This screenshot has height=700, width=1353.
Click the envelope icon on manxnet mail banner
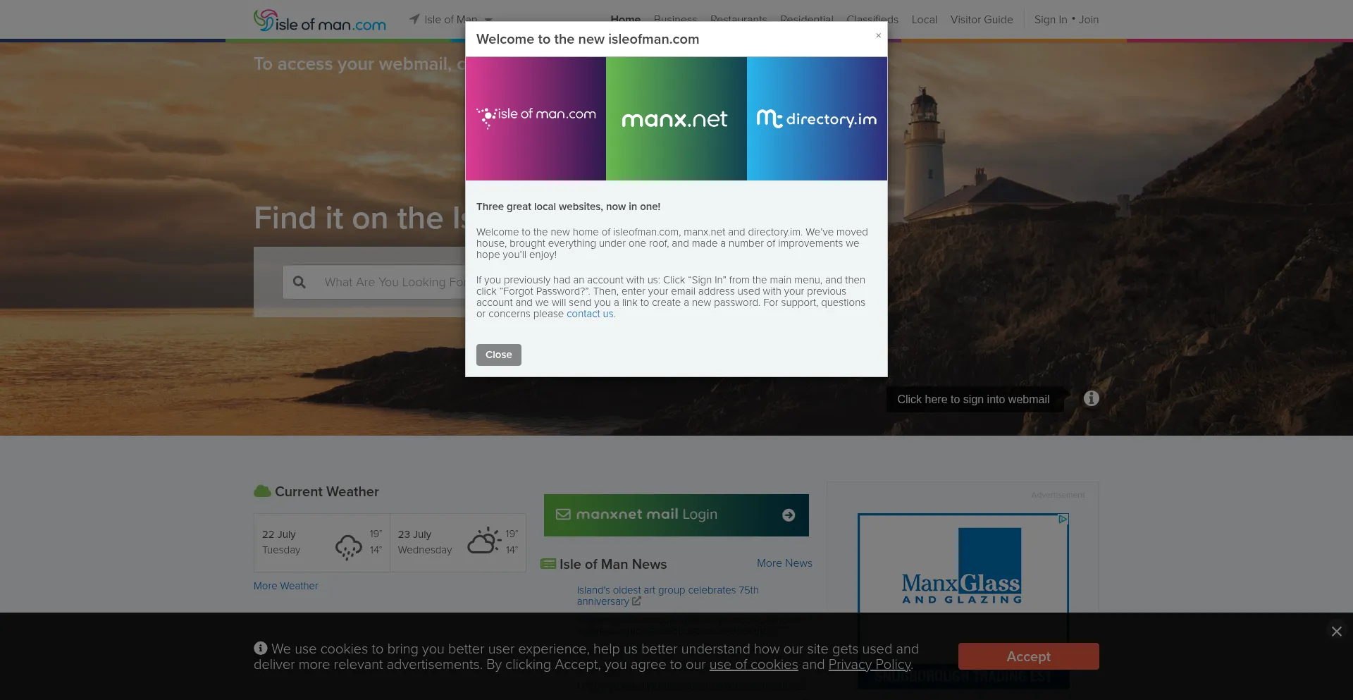pos(563,515)
